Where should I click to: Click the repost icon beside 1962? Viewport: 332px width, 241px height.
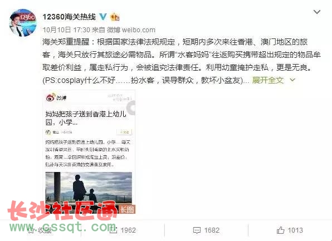113,230
